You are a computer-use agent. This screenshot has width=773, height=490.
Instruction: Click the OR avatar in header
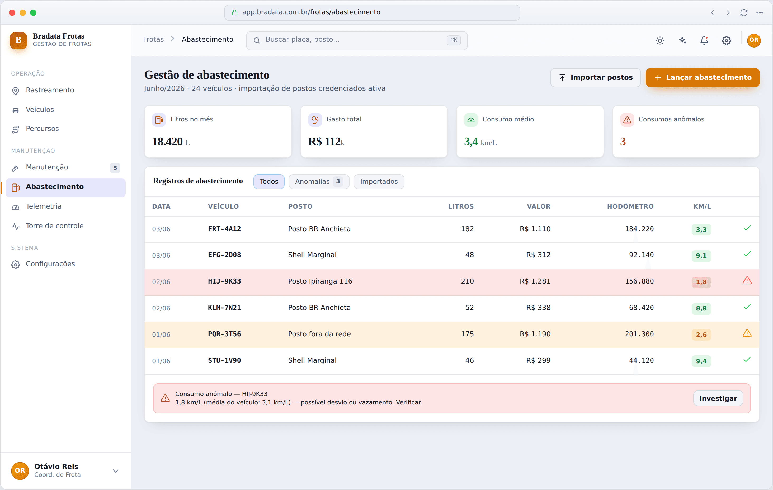(x=753, y=40)
